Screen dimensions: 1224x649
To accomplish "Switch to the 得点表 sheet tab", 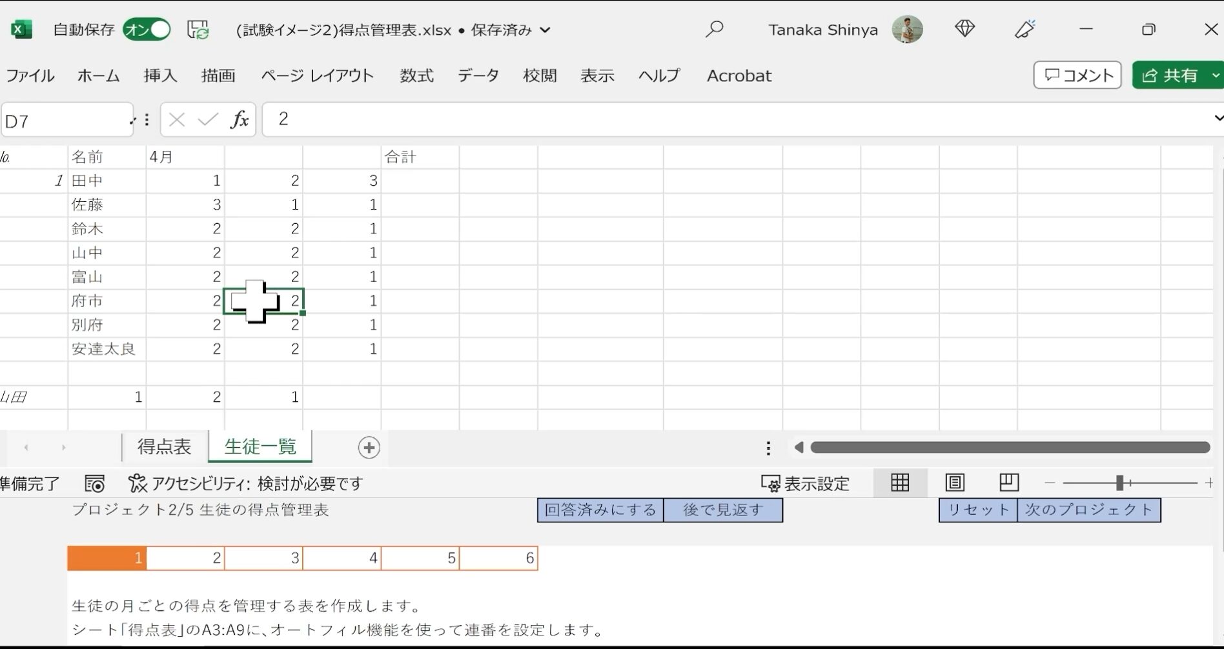I will pyautogui.click(x=163, y=446).
